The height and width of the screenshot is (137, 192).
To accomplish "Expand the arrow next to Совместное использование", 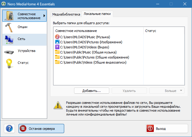I will coord(44,16).
